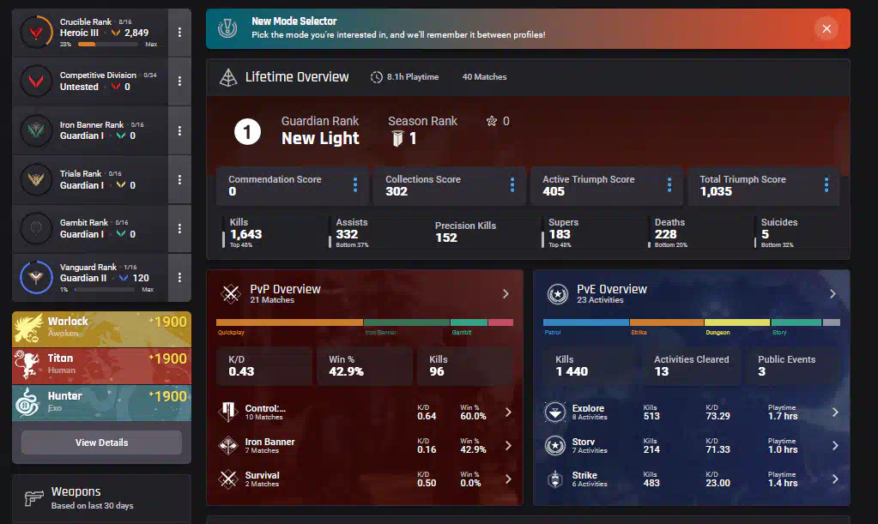Open the Explore row arrow
This screenshot has width=878, height=524.
(x=835, y=413)
